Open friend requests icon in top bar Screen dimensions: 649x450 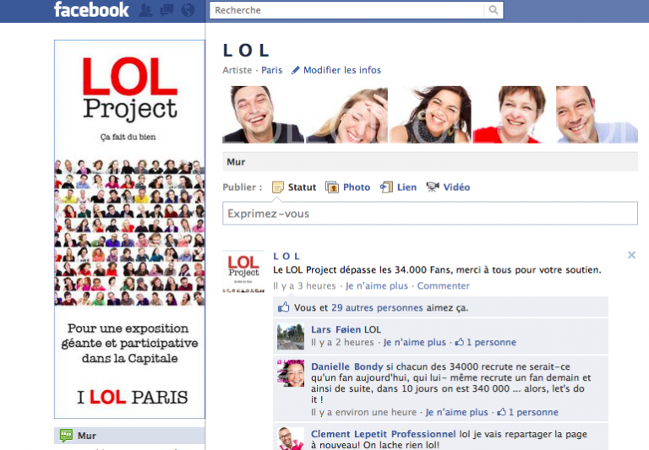146,11
